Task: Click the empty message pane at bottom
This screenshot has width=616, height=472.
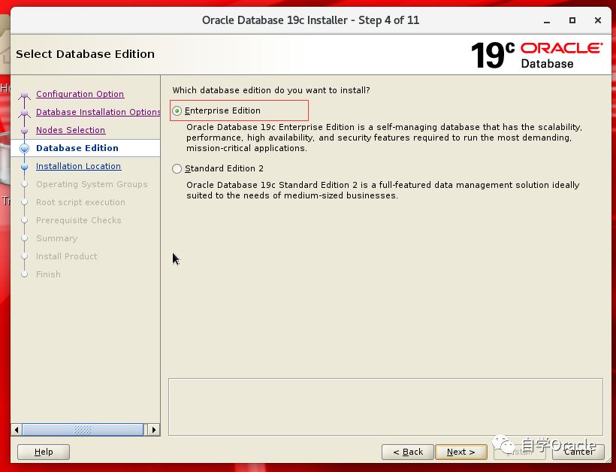Action: coord(385,407)
